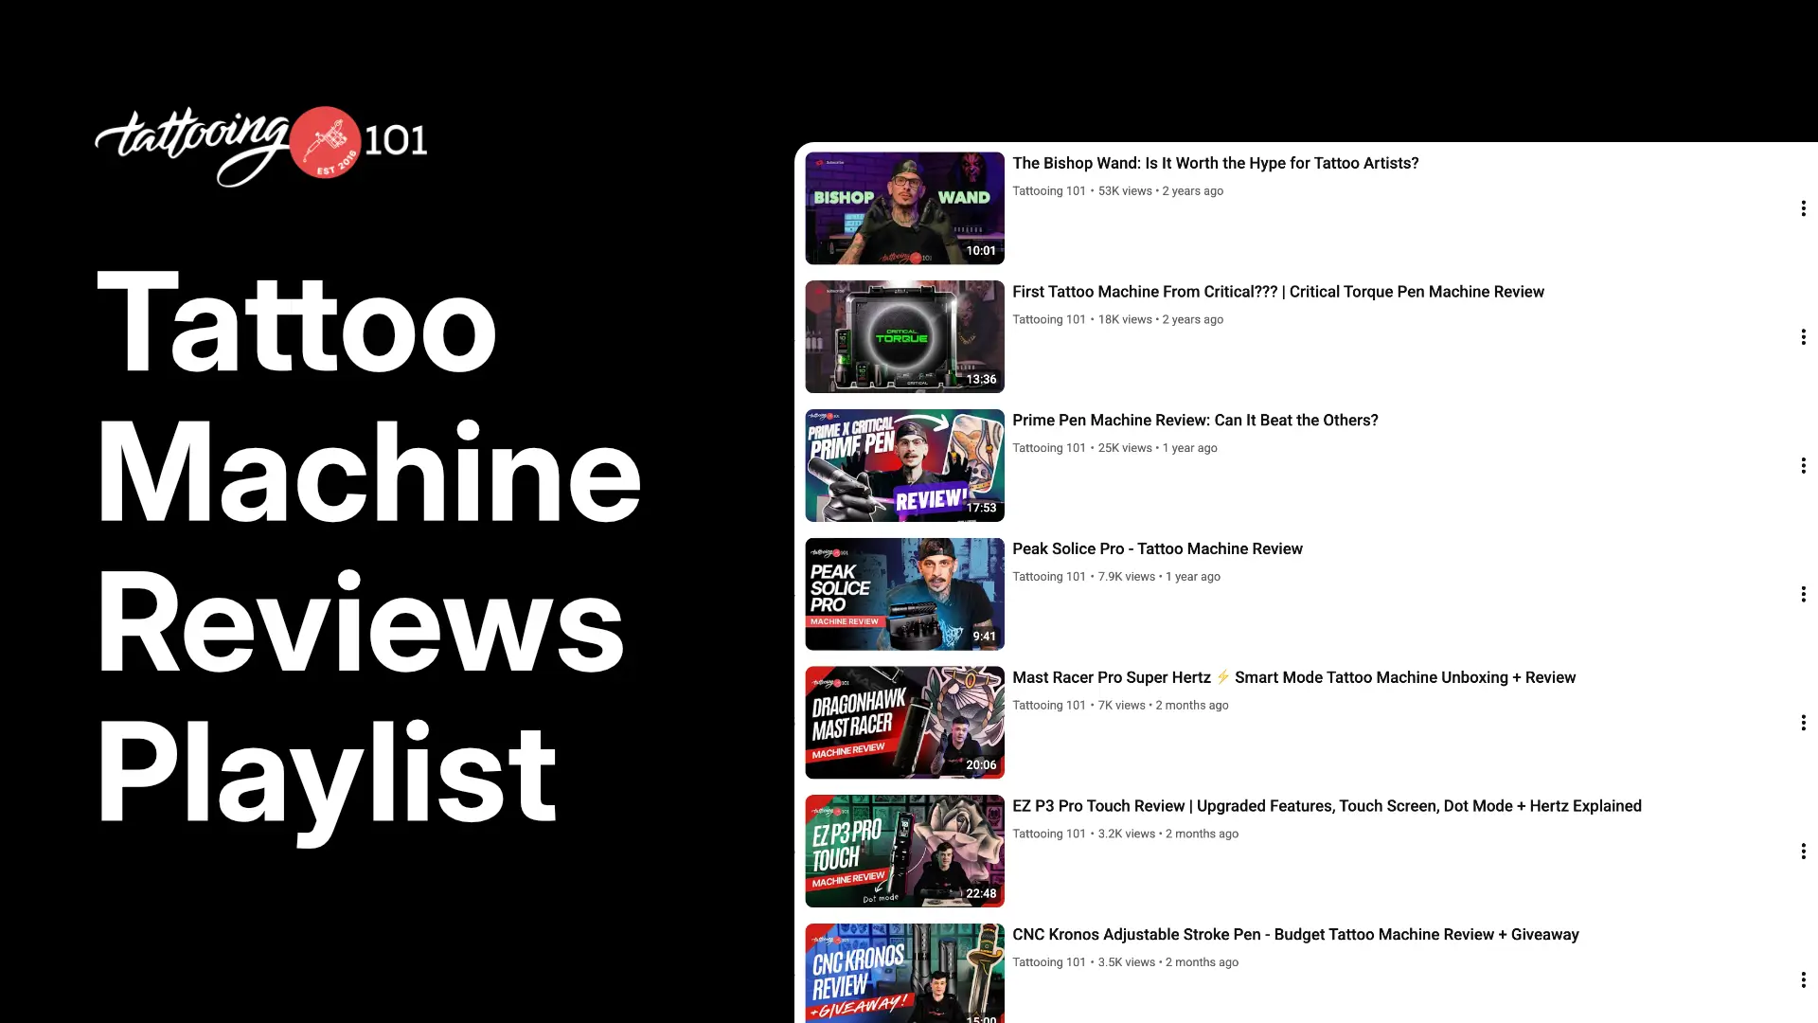The height and width of the screenshot is (1023, 1818).
Task: Open 'Prime Pen Machine Review' title link
Action: (x=1195, y=420)
